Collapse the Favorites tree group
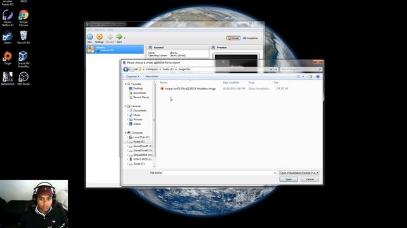407x228 pixels. pyautogui.click(x=126, y=84)
